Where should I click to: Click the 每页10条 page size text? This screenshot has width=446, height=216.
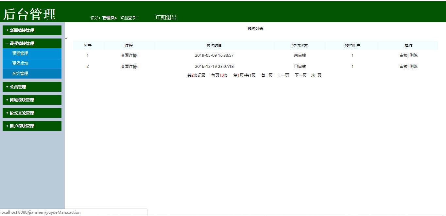(219, 75)
